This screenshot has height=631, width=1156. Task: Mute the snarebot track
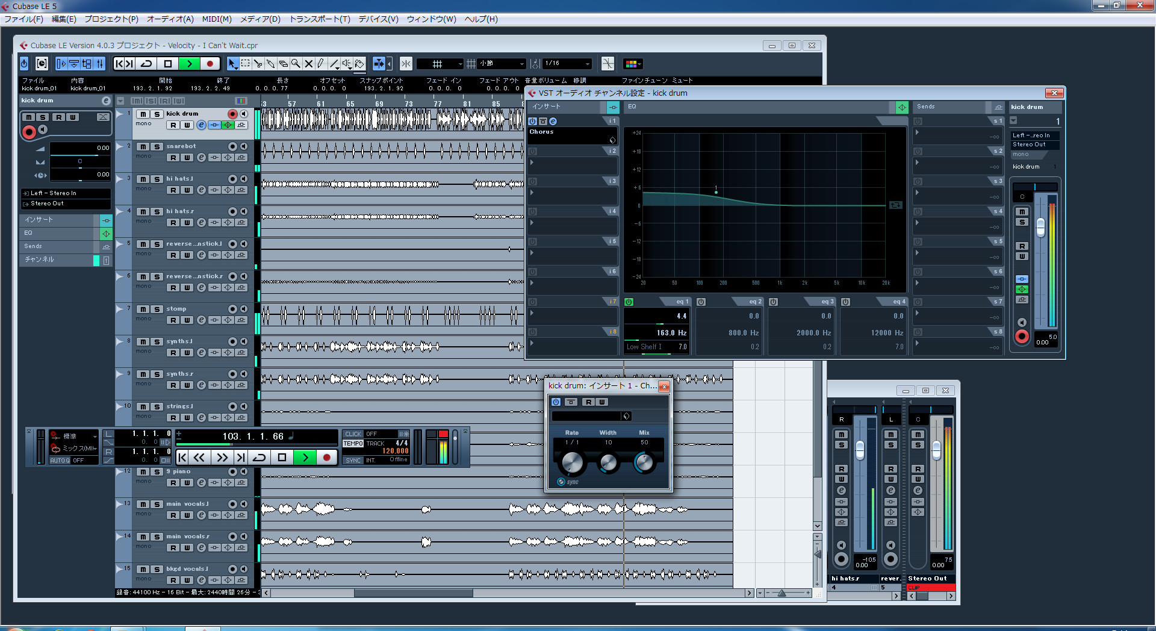coord(143,146)
